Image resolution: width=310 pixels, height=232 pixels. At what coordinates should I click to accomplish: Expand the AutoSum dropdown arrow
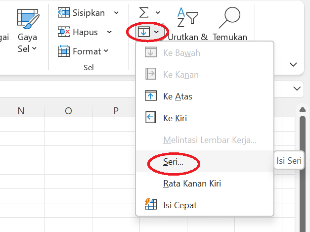(x=158, y=12)
